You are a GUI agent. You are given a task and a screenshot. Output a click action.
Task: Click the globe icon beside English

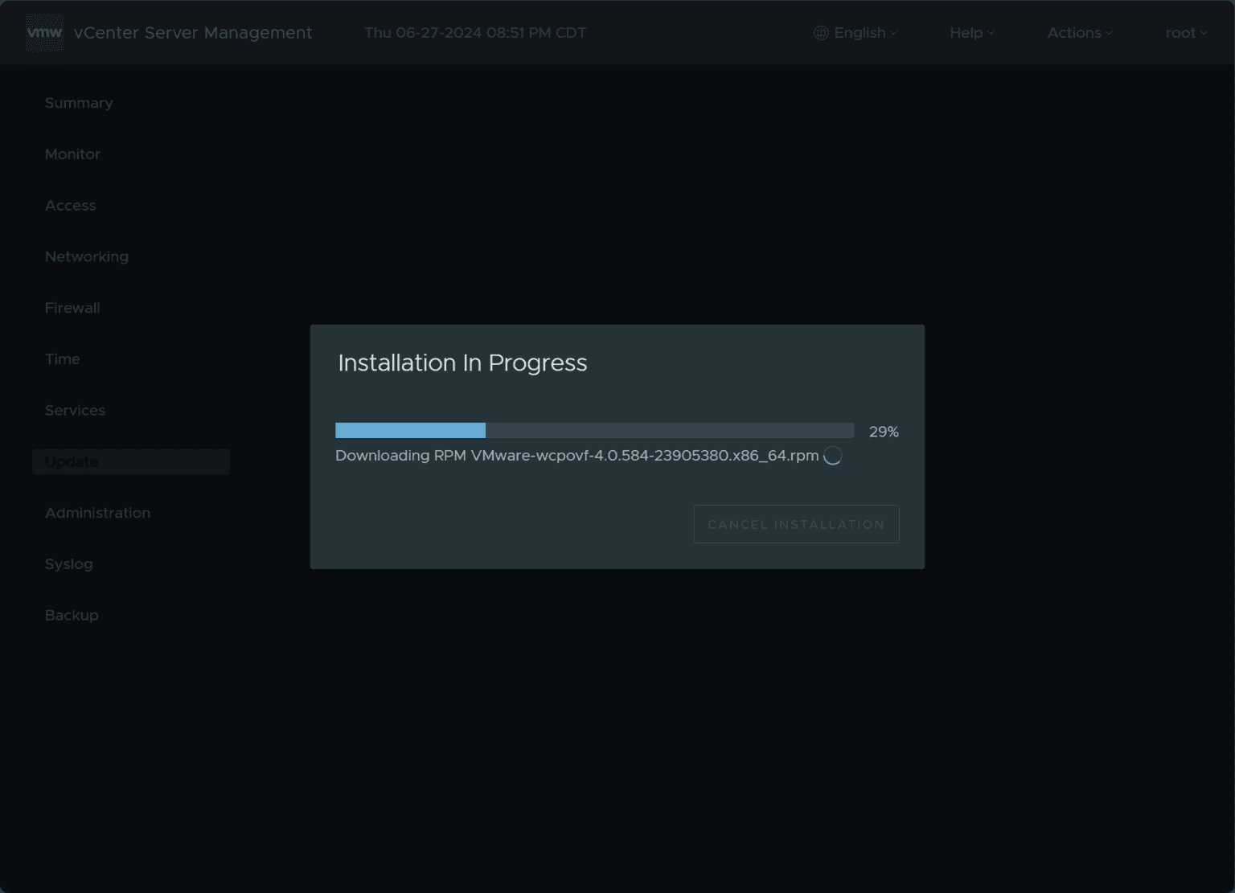point(821,32)
